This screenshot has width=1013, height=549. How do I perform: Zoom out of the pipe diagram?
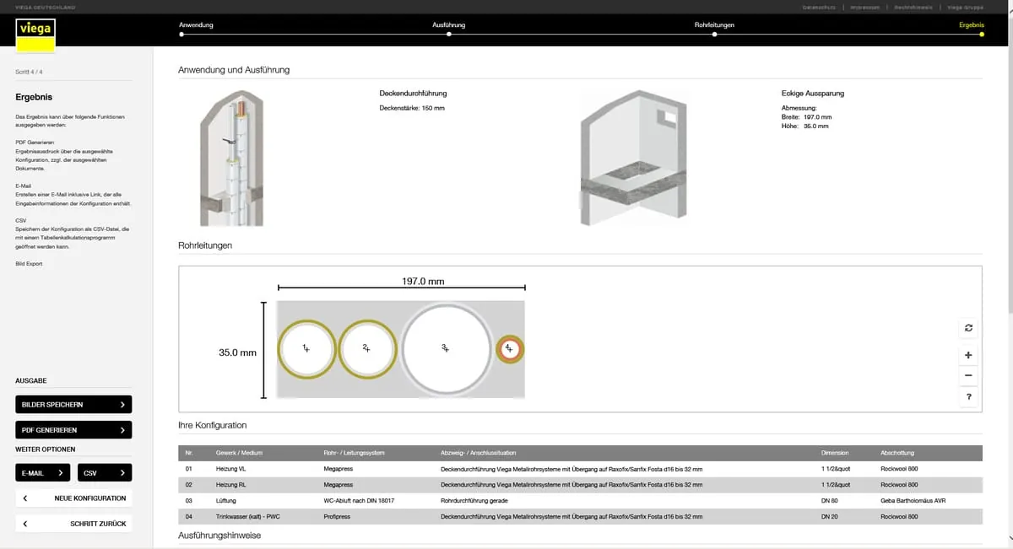click(x=967, y=376)
